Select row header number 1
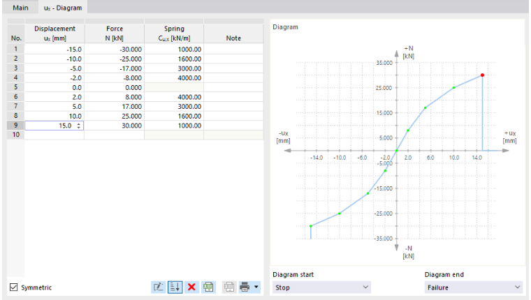 pyautogui.click(x=15, y=49)
